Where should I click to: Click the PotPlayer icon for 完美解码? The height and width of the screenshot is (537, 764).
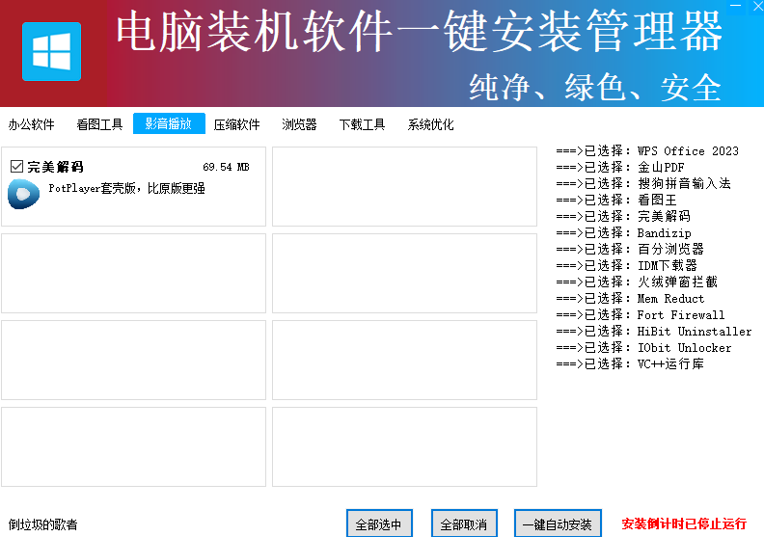(x=22, y=194)
